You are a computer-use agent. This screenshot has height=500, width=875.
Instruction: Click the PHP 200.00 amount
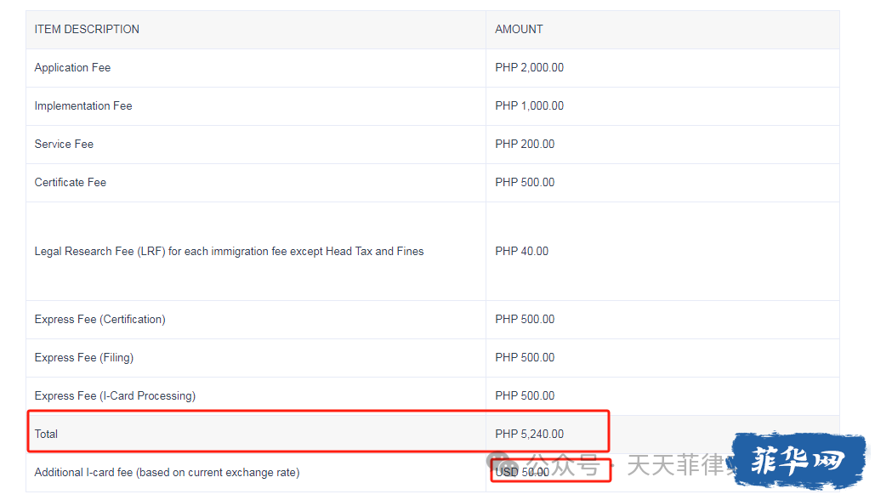525,144
